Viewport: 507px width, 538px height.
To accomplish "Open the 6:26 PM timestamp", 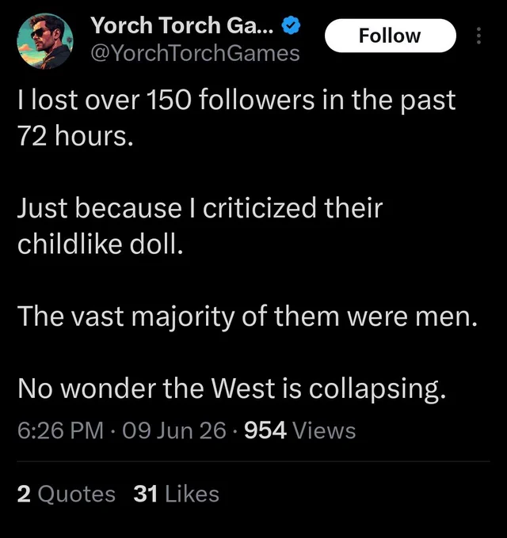I will (x=60, y=430).
